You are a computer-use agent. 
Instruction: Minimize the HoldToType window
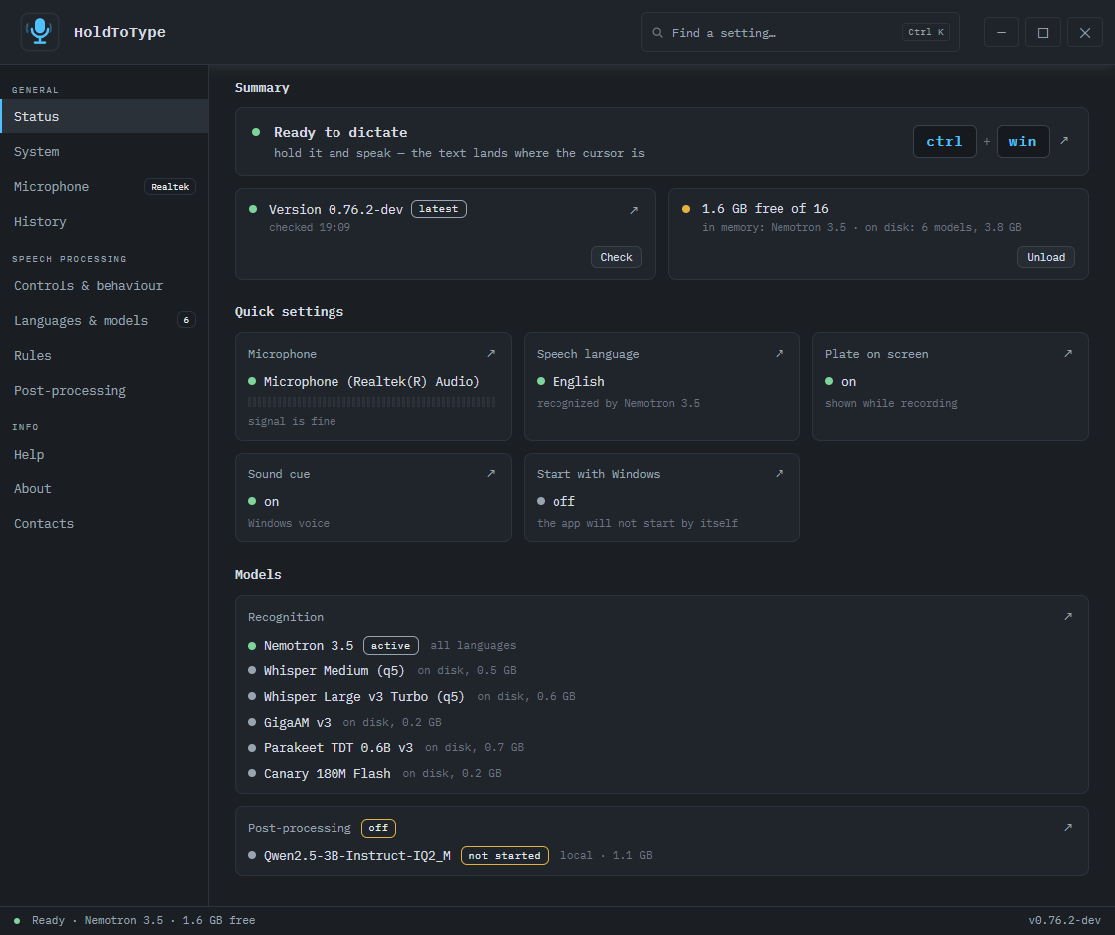pyautogui.click(x=1002, y=32)
